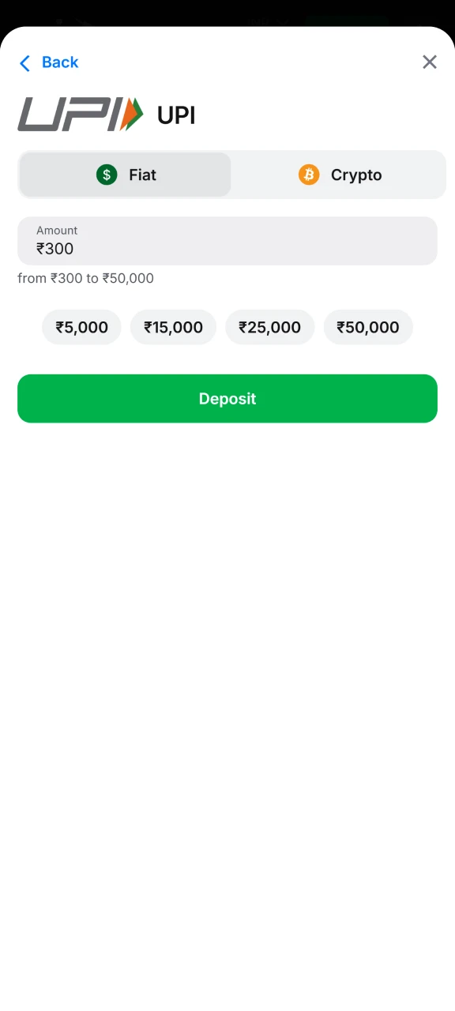Choose the ₹15,000 quick amount chip
The height and width of the screenshot is (1011, 455).
click(x=173, y=326)
